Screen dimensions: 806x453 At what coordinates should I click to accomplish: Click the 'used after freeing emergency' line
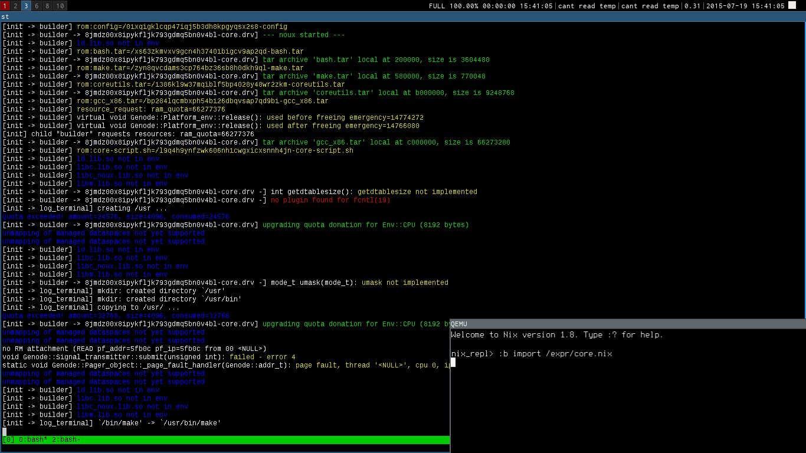coord(211,126)
